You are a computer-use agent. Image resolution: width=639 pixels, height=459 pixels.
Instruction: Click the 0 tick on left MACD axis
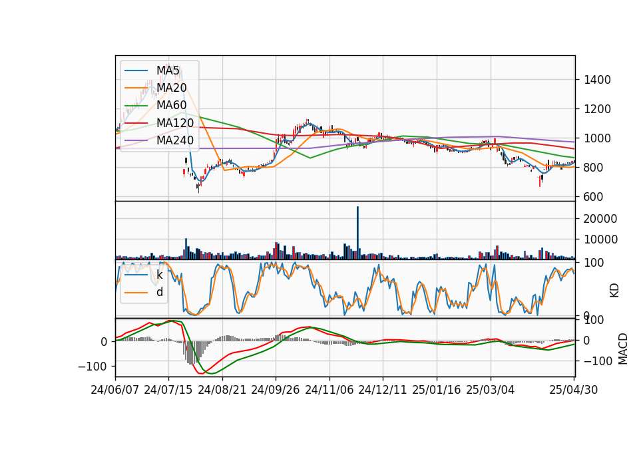point(104,342)
